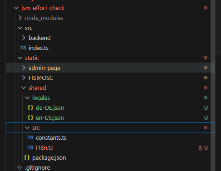Click the JSON braces icon of package.json
The image size is (221, 171).
27,157
